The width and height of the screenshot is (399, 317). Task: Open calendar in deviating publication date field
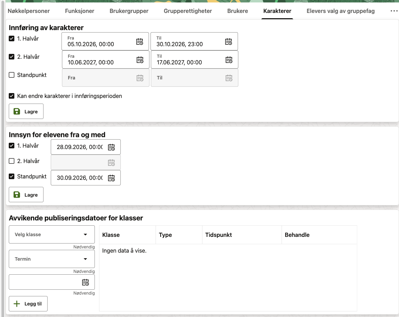(x=85, y=282)
